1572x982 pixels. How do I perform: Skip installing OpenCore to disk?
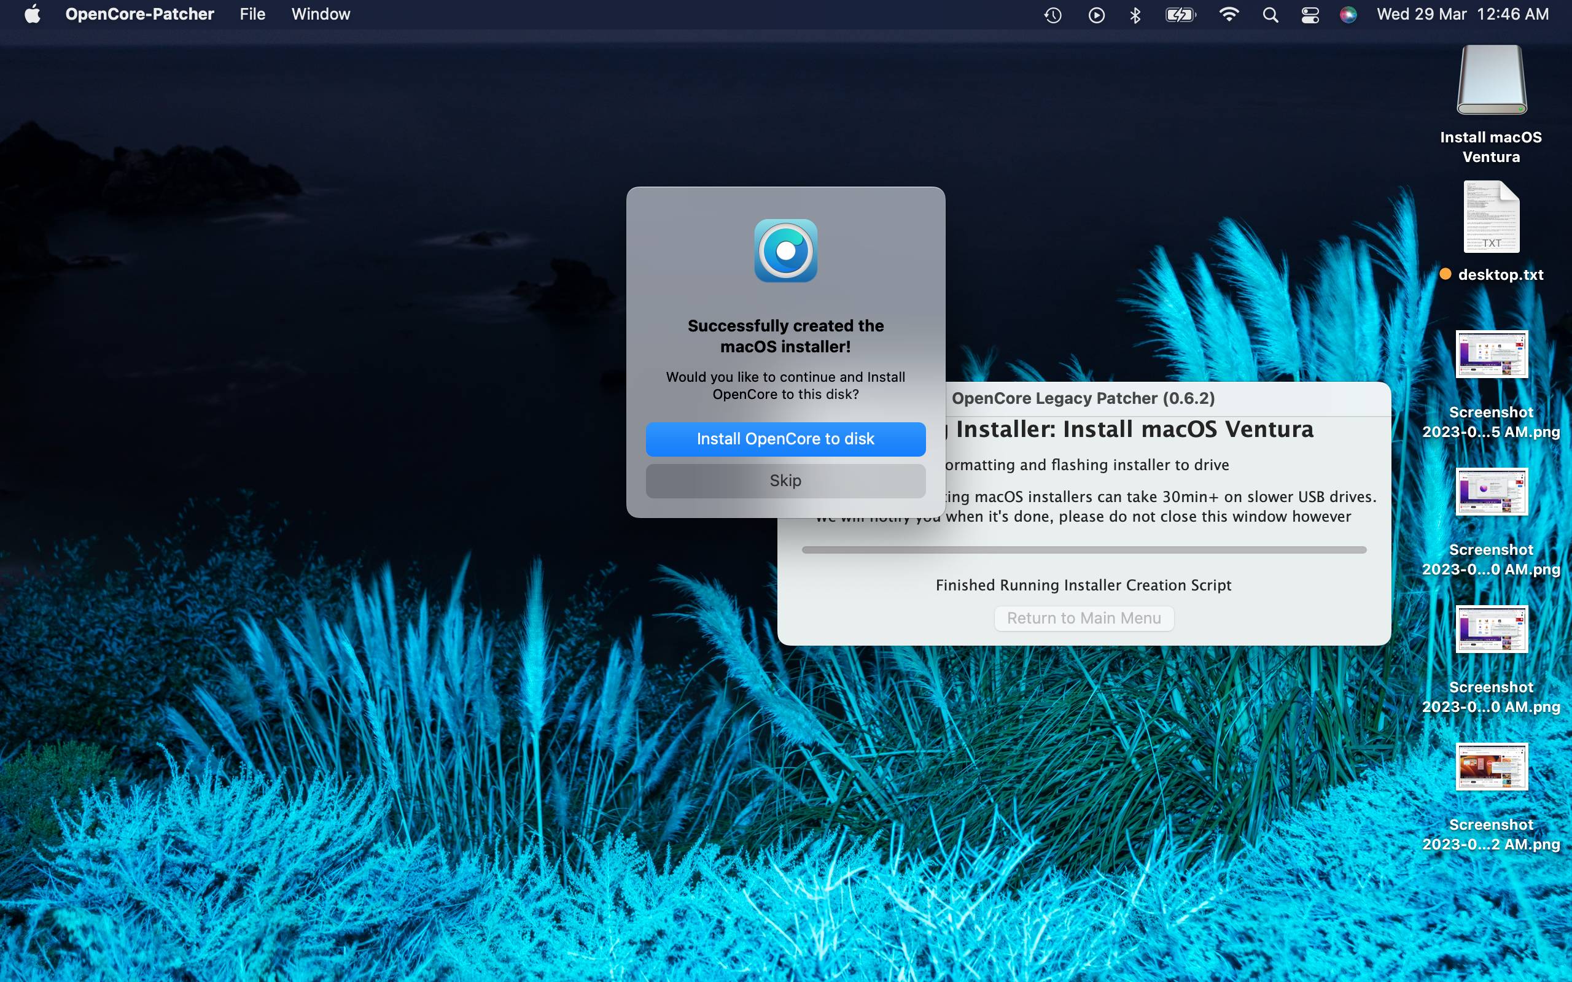(785, 481)
